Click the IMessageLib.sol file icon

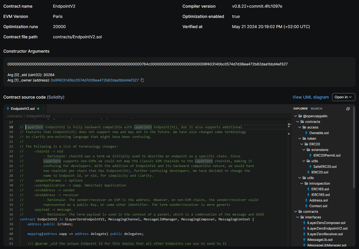[x=304, y=240]
